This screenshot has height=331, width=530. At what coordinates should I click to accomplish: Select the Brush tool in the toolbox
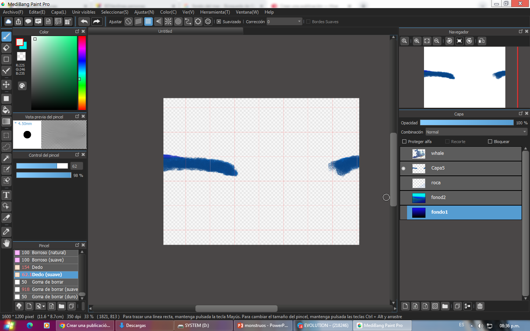pyautogui.click(x=6, y=36)
